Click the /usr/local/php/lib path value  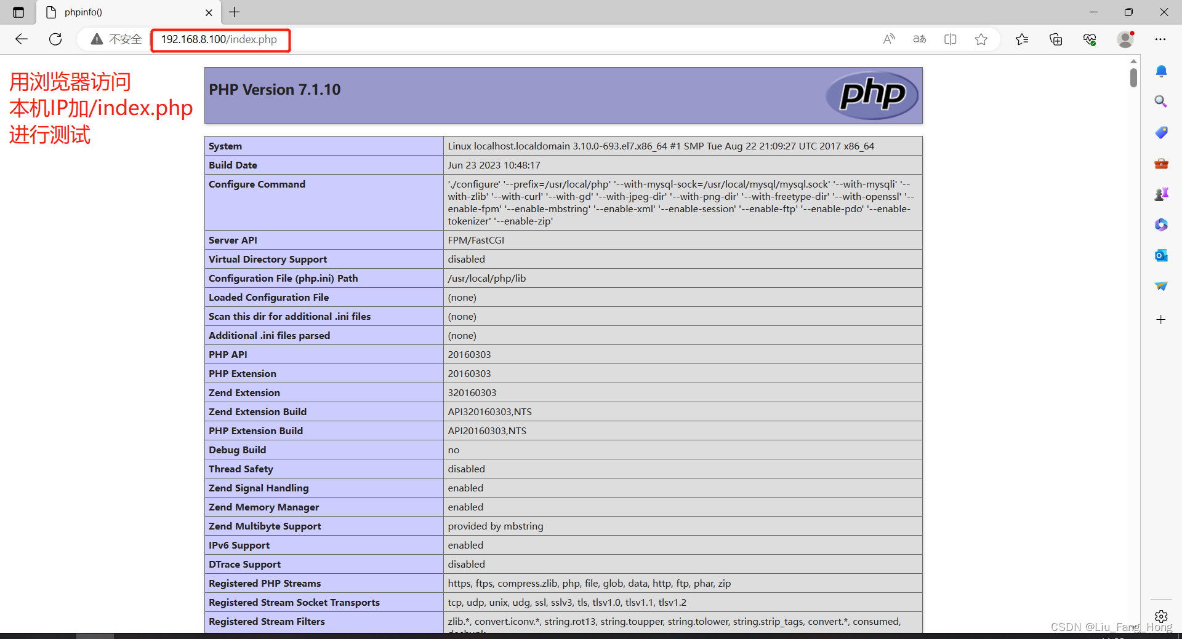487,279
